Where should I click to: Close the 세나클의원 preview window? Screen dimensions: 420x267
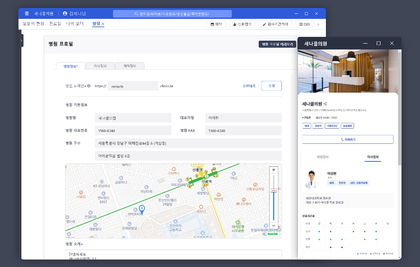(x=391, y=43)
